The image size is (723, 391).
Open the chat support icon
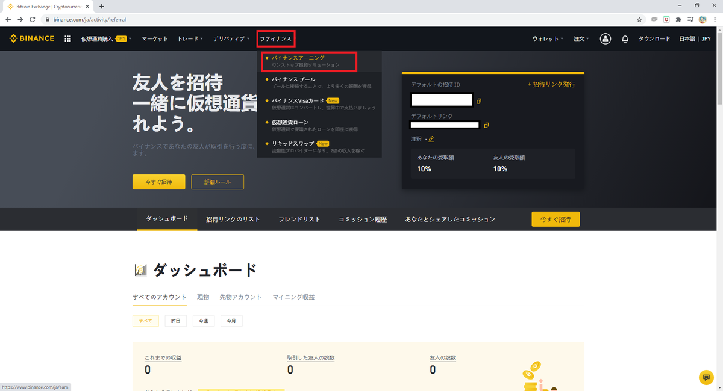coord(706,377)
